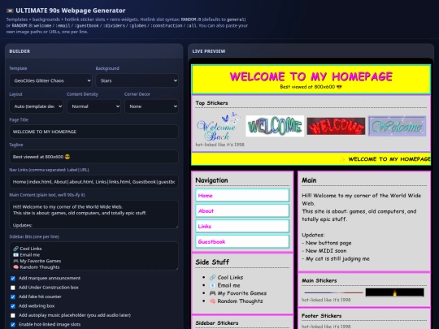Click the divider line sticker in Main Stickers
Image resolution: width=439 pixels, height=329 pixels.
click(333, 292)
